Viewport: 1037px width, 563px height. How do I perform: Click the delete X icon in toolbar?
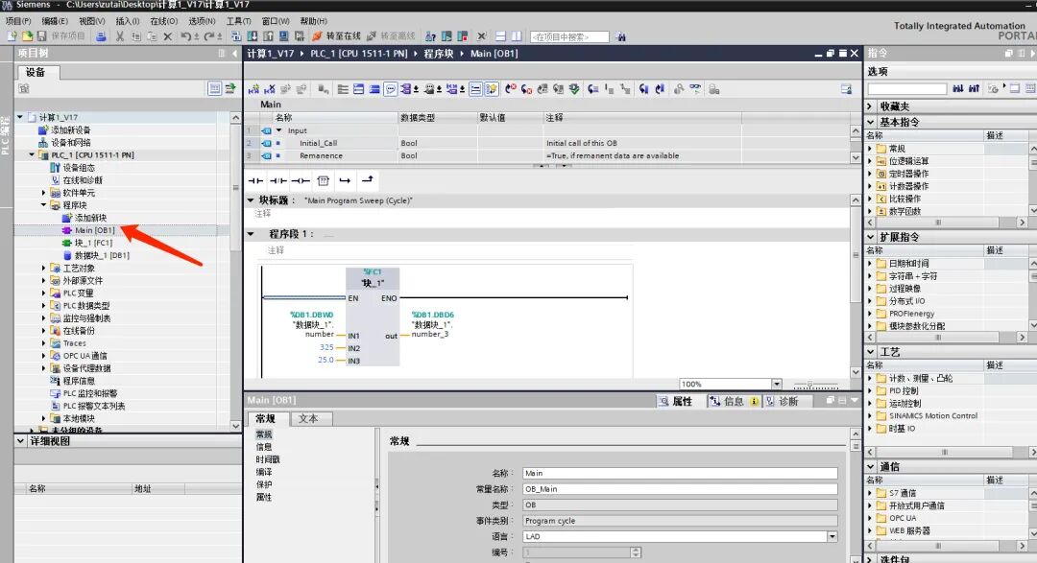pos(167,36)
